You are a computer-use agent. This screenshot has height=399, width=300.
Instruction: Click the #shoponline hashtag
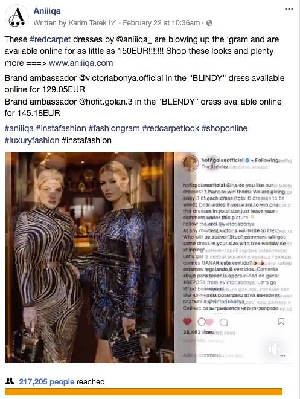pyautogui.click(x=225, y=128)
